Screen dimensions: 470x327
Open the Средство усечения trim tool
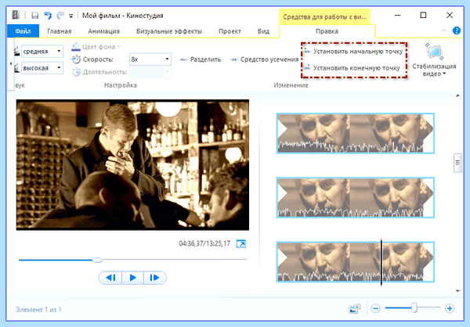click(x=265, y=59)
